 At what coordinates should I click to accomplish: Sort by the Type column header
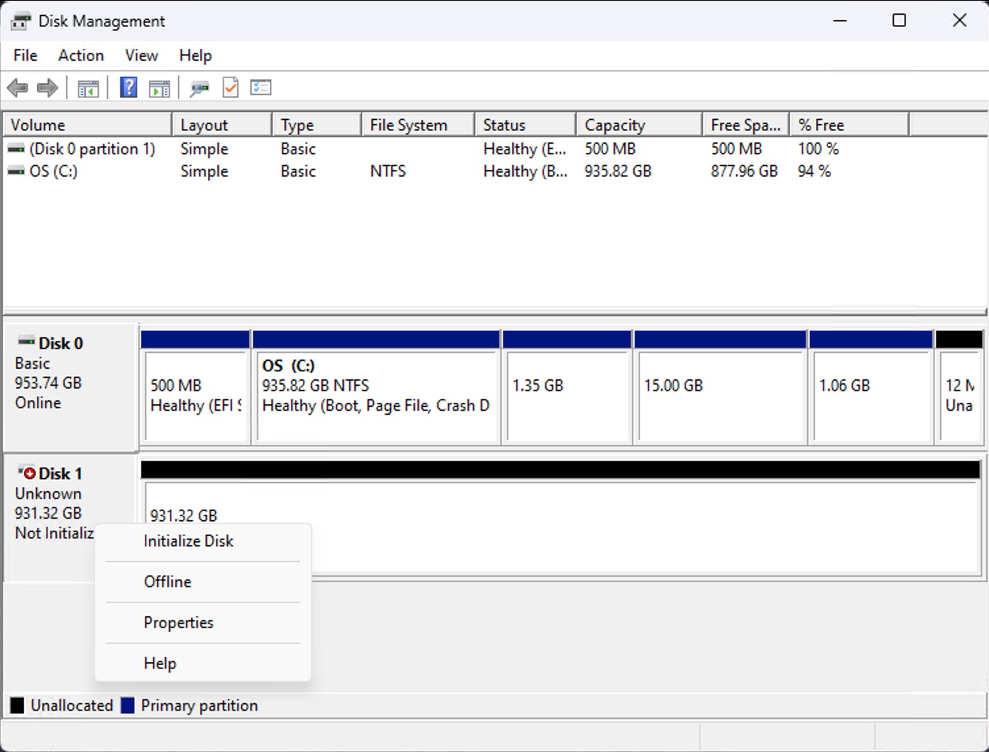tap(317, 125)
